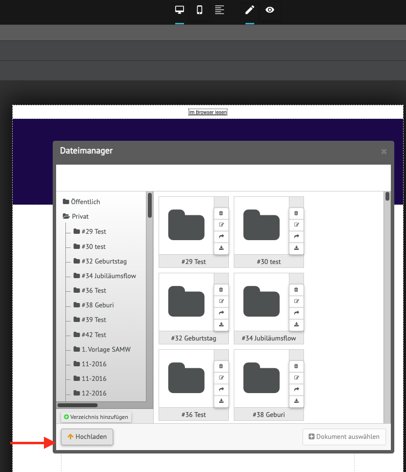Screen dimensions: 406x472
Task: Move the #38 Geburi folder via arrow icon
Action: click(x=296, y=389)
